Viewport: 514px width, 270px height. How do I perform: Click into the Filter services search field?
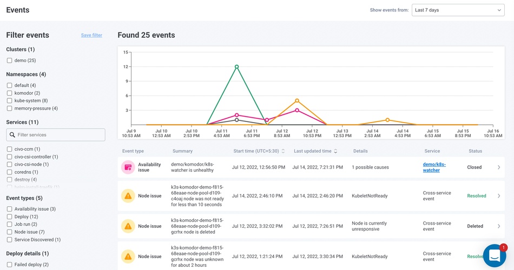pyautogui.click(x=56, y=135)
